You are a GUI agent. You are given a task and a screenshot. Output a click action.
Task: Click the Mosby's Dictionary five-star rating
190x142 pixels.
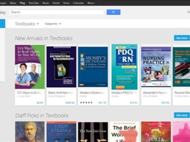point(86,103)
